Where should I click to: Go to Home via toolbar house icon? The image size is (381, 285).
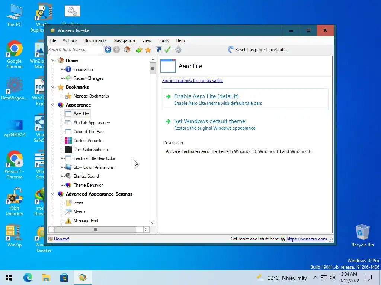127,50
